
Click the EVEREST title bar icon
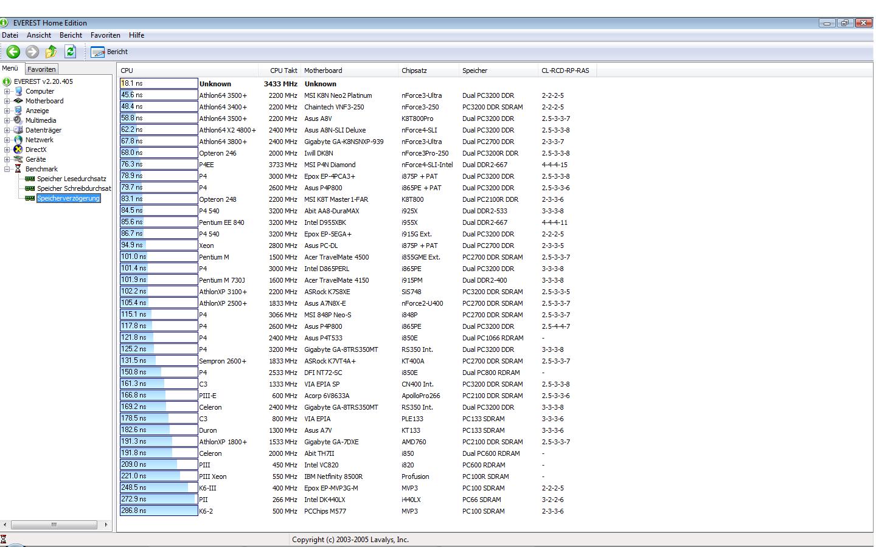coord(5,23)
